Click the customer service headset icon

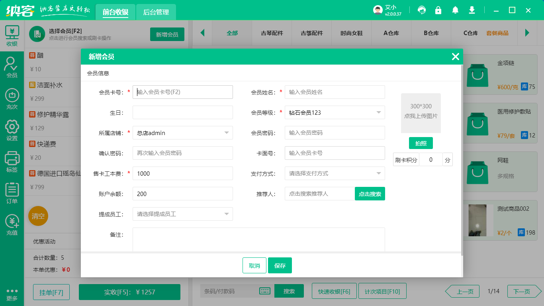[x=422, y=10]
